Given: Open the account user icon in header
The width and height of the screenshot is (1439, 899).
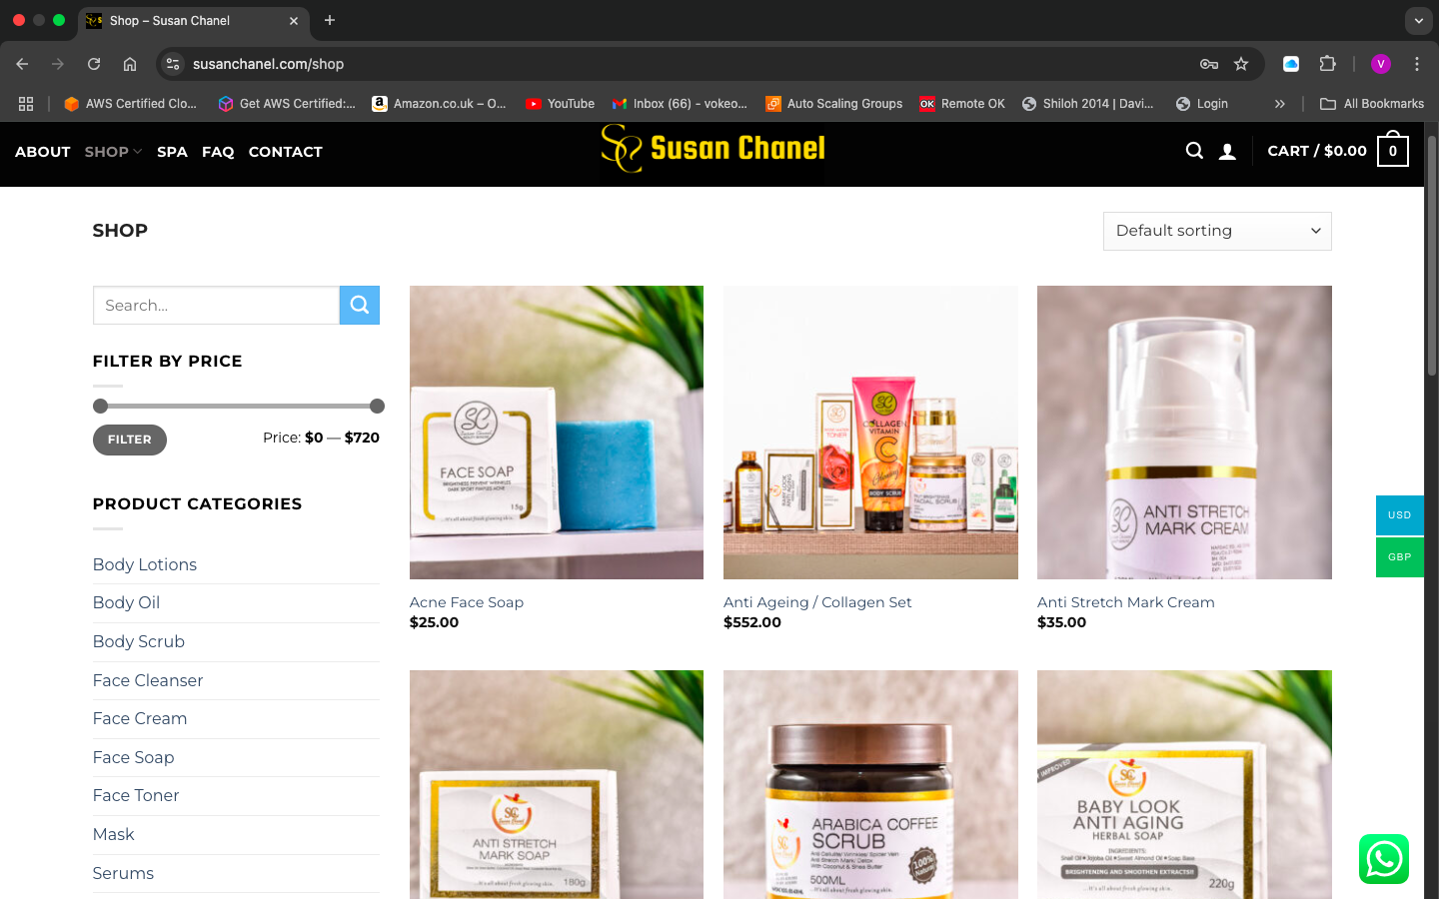Looking at the screenshot, I should tap(1227, 152).
